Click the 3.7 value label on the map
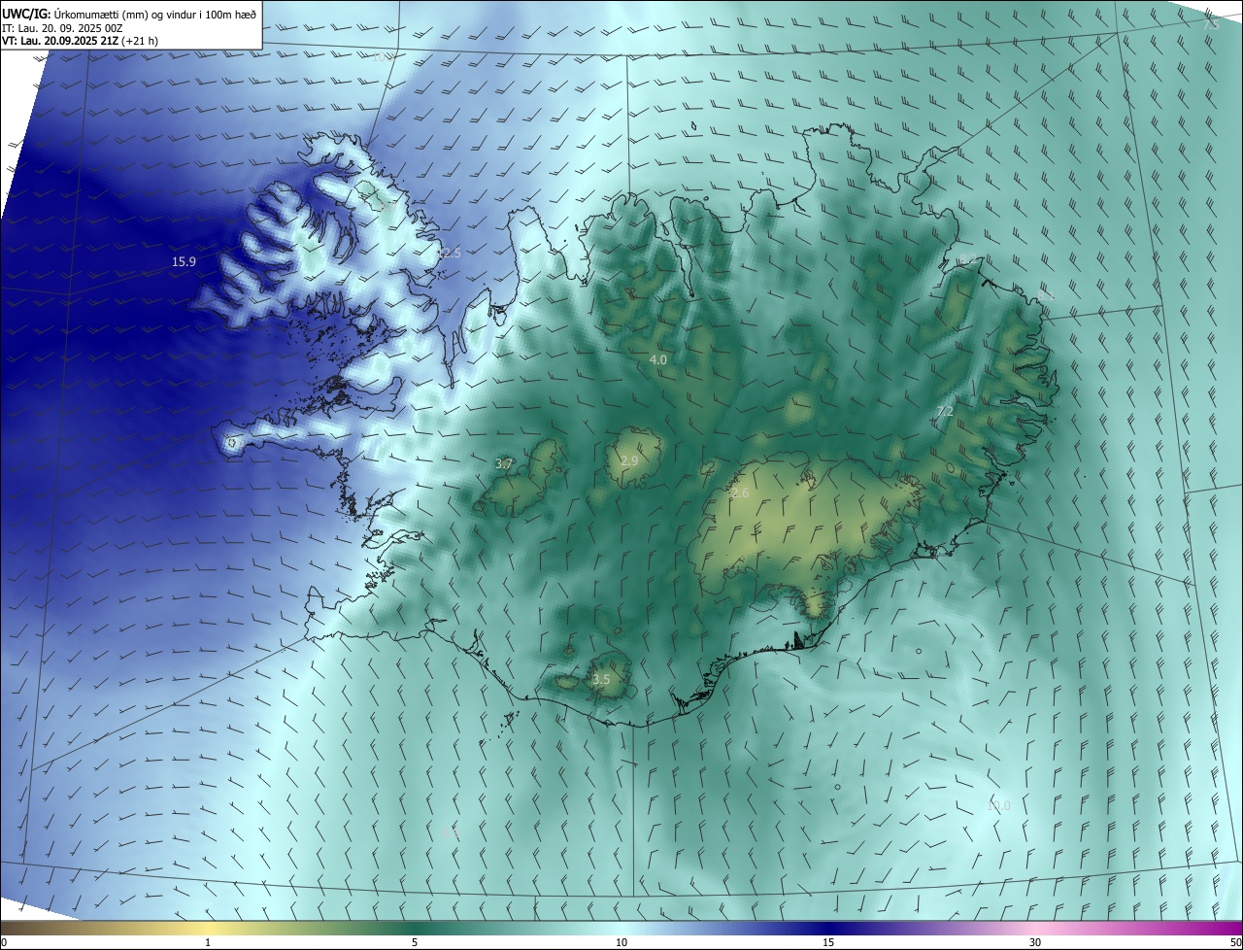Viewport: 1243px width, 950px height. click(x=503, y=464)
